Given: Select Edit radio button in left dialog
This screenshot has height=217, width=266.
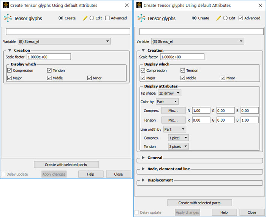Looking at the screenshot, I should coord(92,18).
